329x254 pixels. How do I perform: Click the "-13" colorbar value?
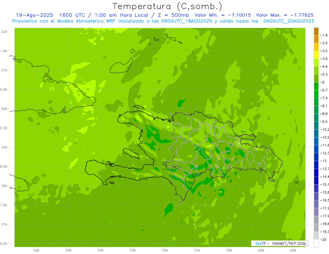coord(324,161)
